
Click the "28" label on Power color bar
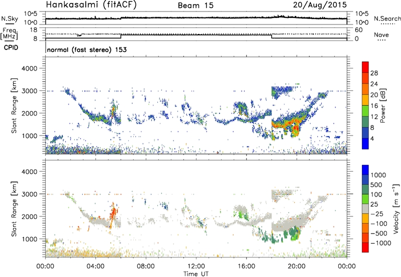click(x=374, y=73)
